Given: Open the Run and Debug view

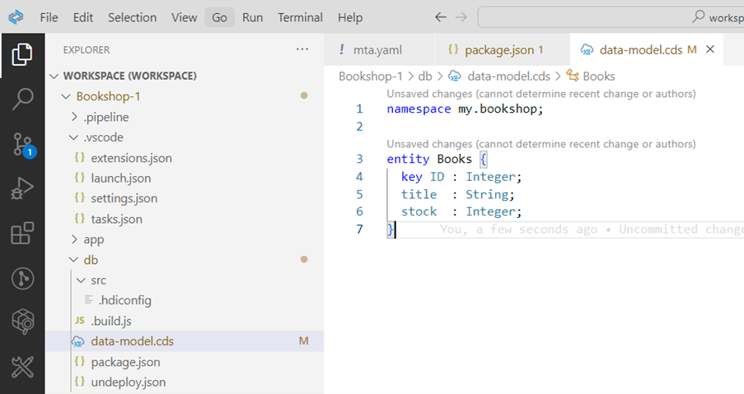Looking at the screenshot, I should 22,188.
